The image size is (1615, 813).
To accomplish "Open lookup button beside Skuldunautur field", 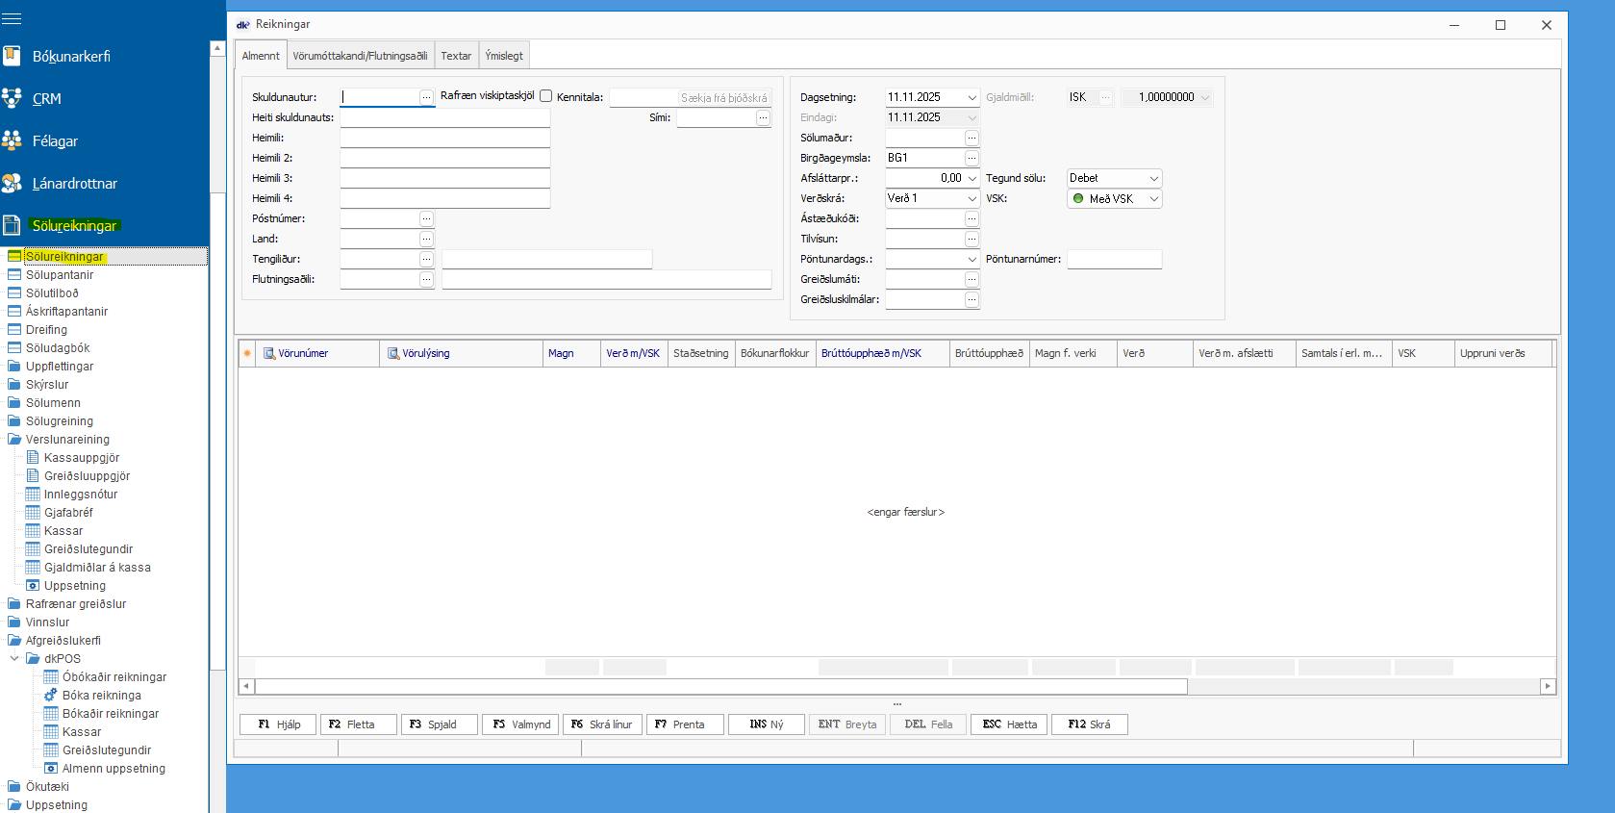I will point(426,97).
